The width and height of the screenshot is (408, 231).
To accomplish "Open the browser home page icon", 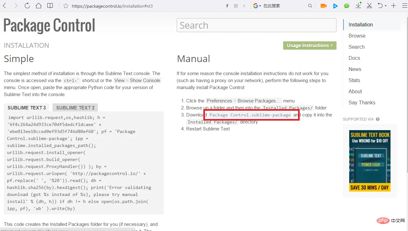I will click(38, 6).
